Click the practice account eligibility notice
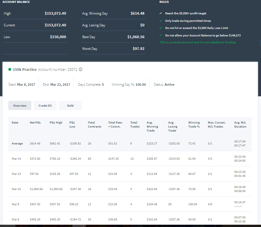261x227 pixels. click(198, 42)
